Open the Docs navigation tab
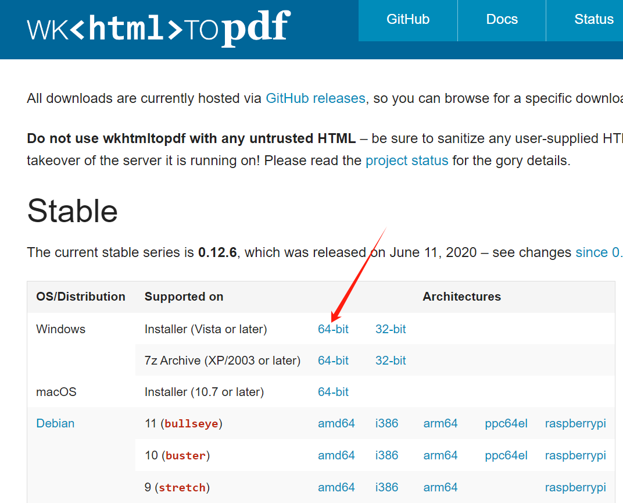Viewport: 623px width, 503px height. coord(502,20)
